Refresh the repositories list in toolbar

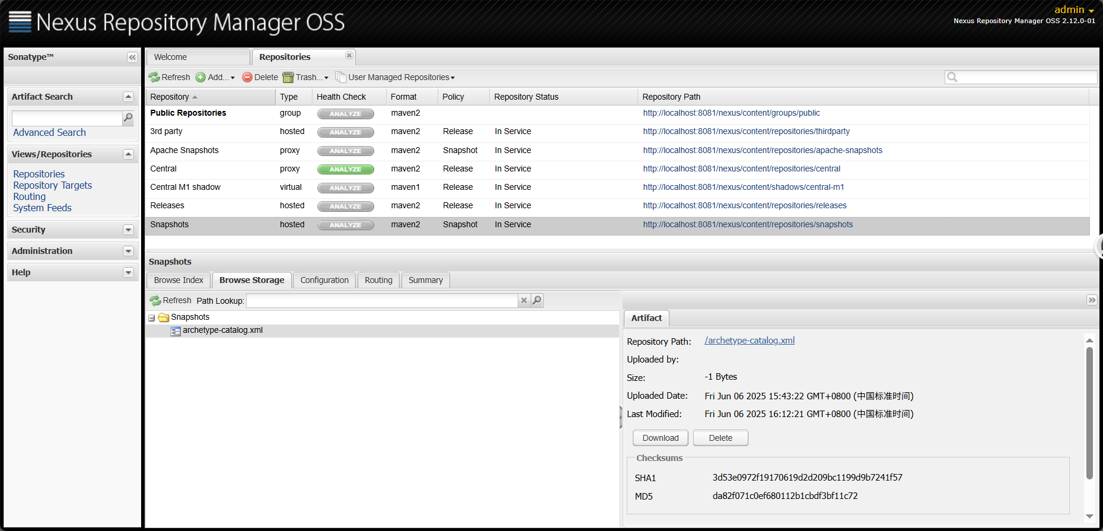(170, 77)
